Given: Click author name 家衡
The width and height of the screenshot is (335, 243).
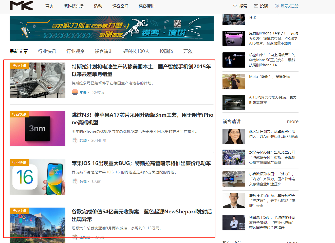Looking at the screenshot, I should 83,92.
